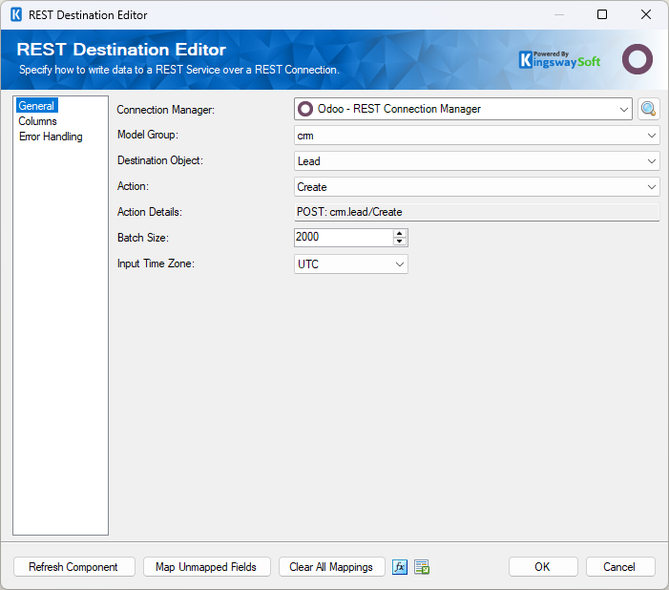Click the Cancel button

point(620,567)
